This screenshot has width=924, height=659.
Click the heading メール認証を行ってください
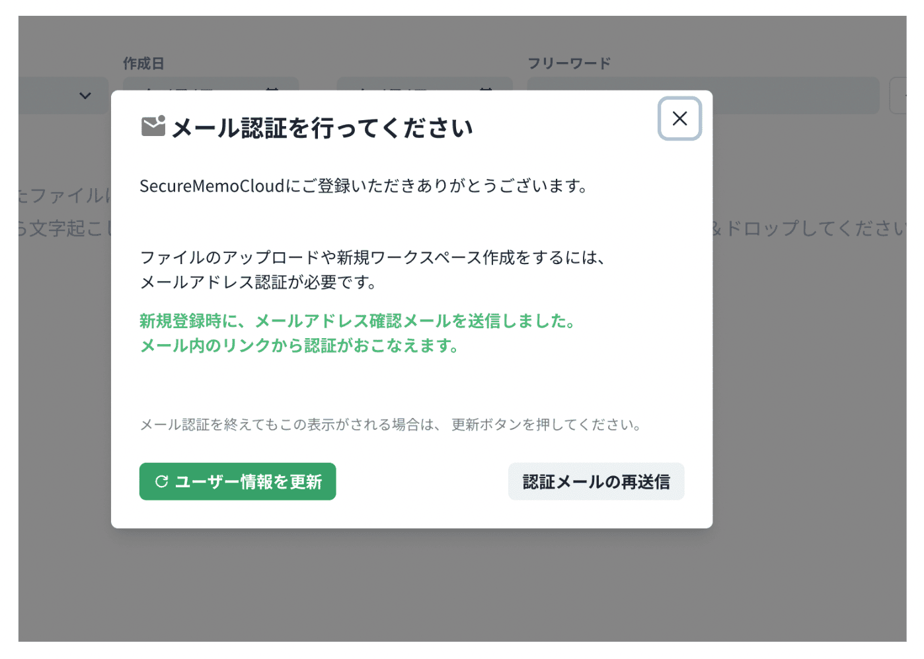pyautogui.click(x=323, y=127)
